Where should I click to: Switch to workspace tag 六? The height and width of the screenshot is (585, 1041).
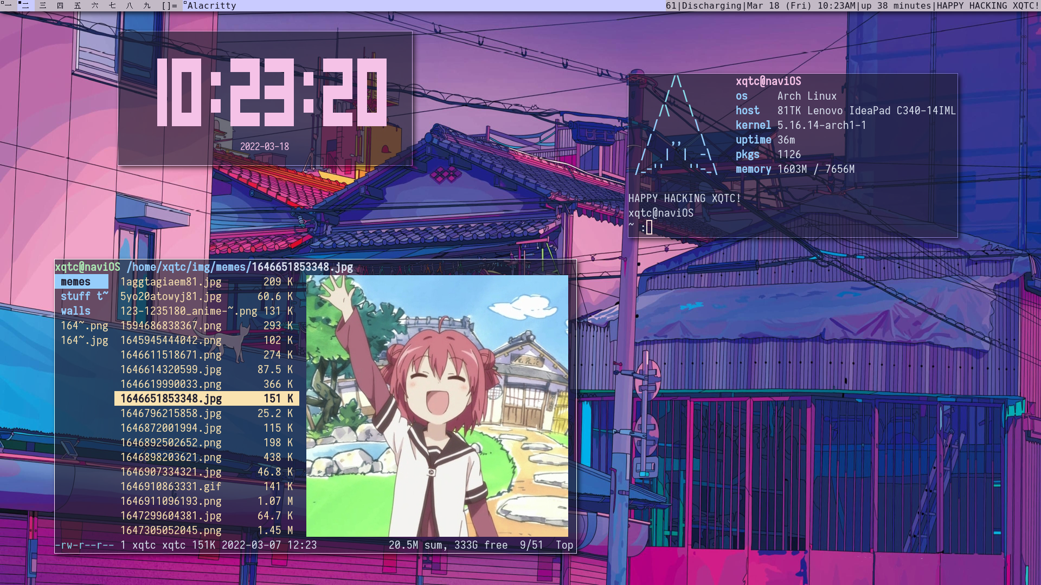(95, 5)
